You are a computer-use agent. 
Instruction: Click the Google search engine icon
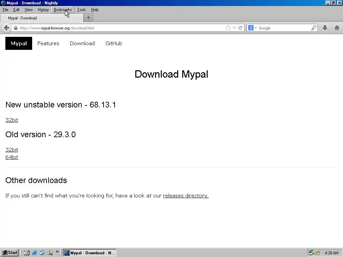[251, 28]
